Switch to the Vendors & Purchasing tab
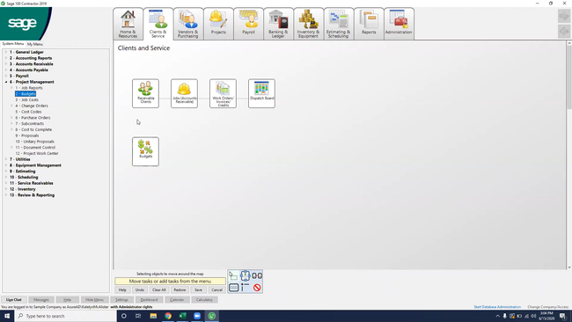Viewport: 572px width, 322px height. point(187,24)
